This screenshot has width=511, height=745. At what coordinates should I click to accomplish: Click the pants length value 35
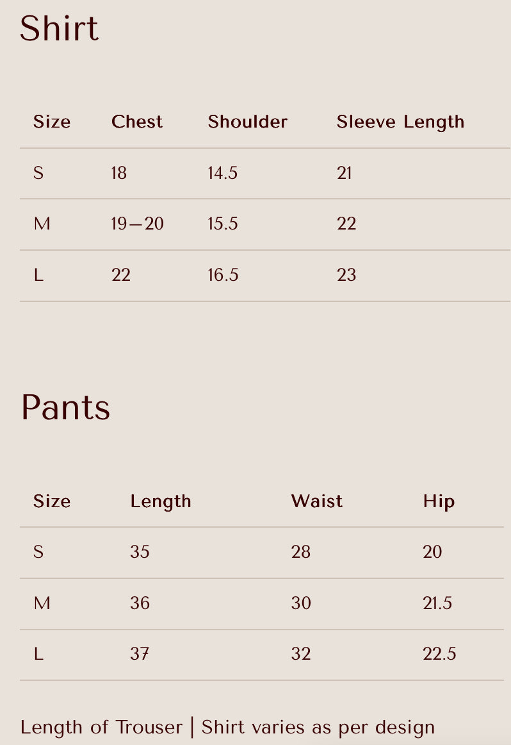(140, 551)
